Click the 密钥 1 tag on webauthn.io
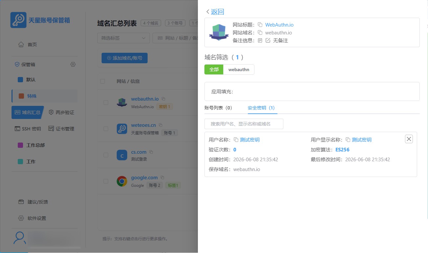Screen dimensions: 428x253 click(x=165, y=107)
